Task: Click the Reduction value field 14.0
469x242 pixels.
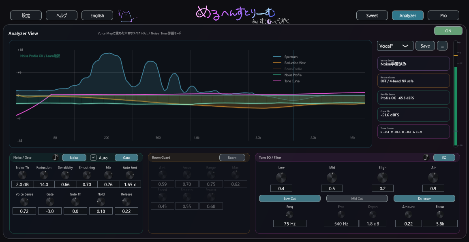Action: pos(44,185)
